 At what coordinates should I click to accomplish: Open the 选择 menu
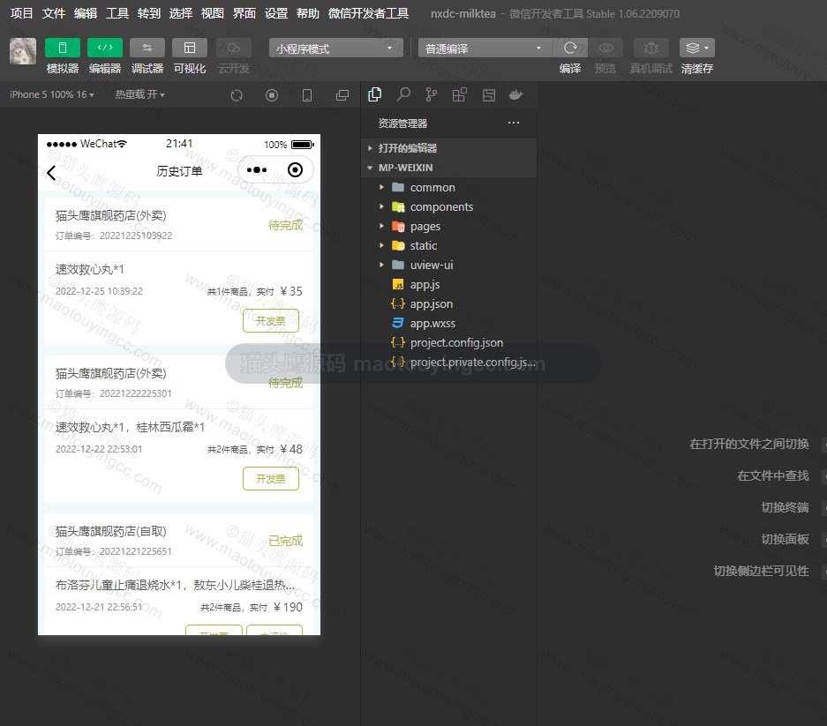(x=180, y=13)
